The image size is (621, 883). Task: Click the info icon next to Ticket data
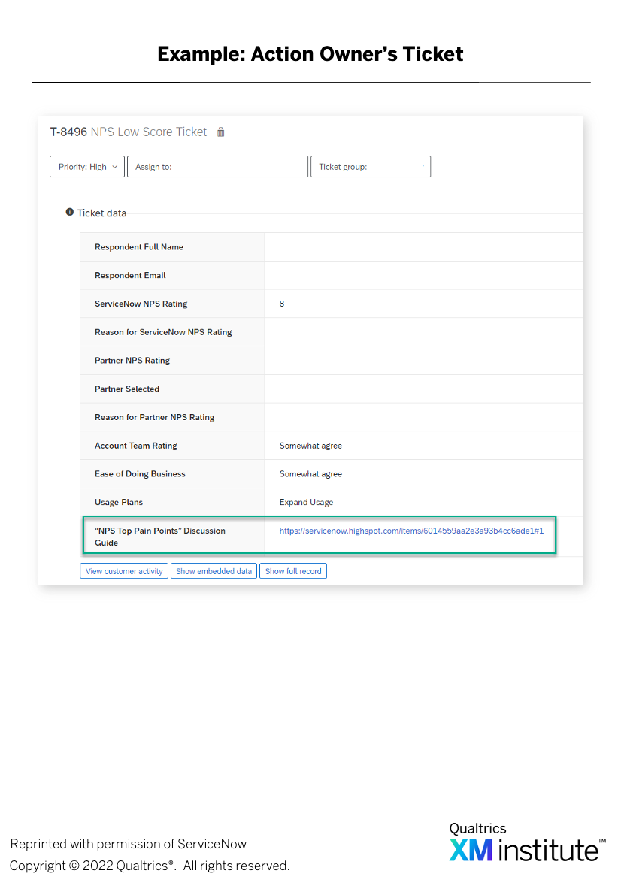pos(70,213)
